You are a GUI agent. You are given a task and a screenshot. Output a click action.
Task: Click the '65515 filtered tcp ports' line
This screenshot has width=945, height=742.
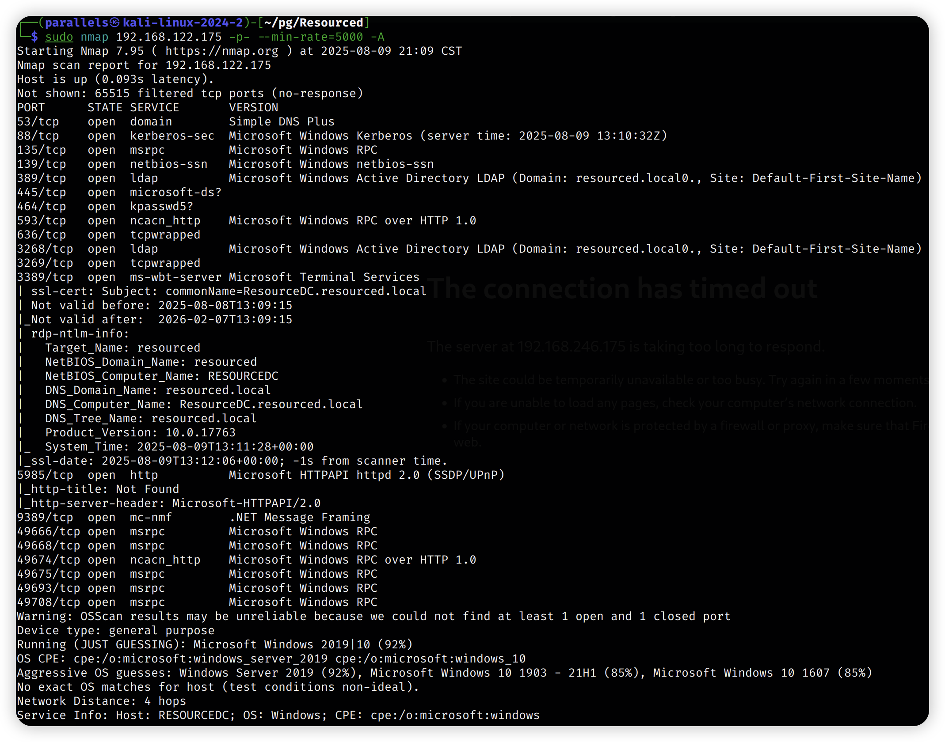click(190, 94)
